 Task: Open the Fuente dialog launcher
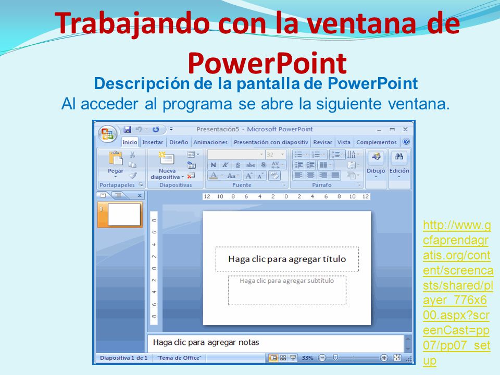coord(283,184)
